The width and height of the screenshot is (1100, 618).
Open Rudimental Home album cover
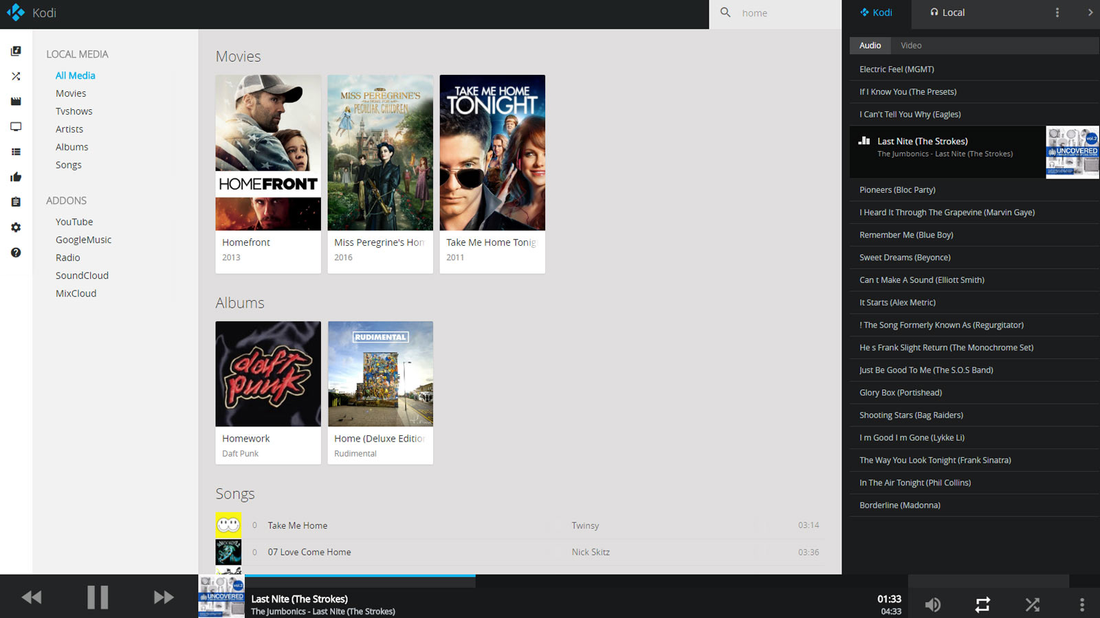click(380, 374)
